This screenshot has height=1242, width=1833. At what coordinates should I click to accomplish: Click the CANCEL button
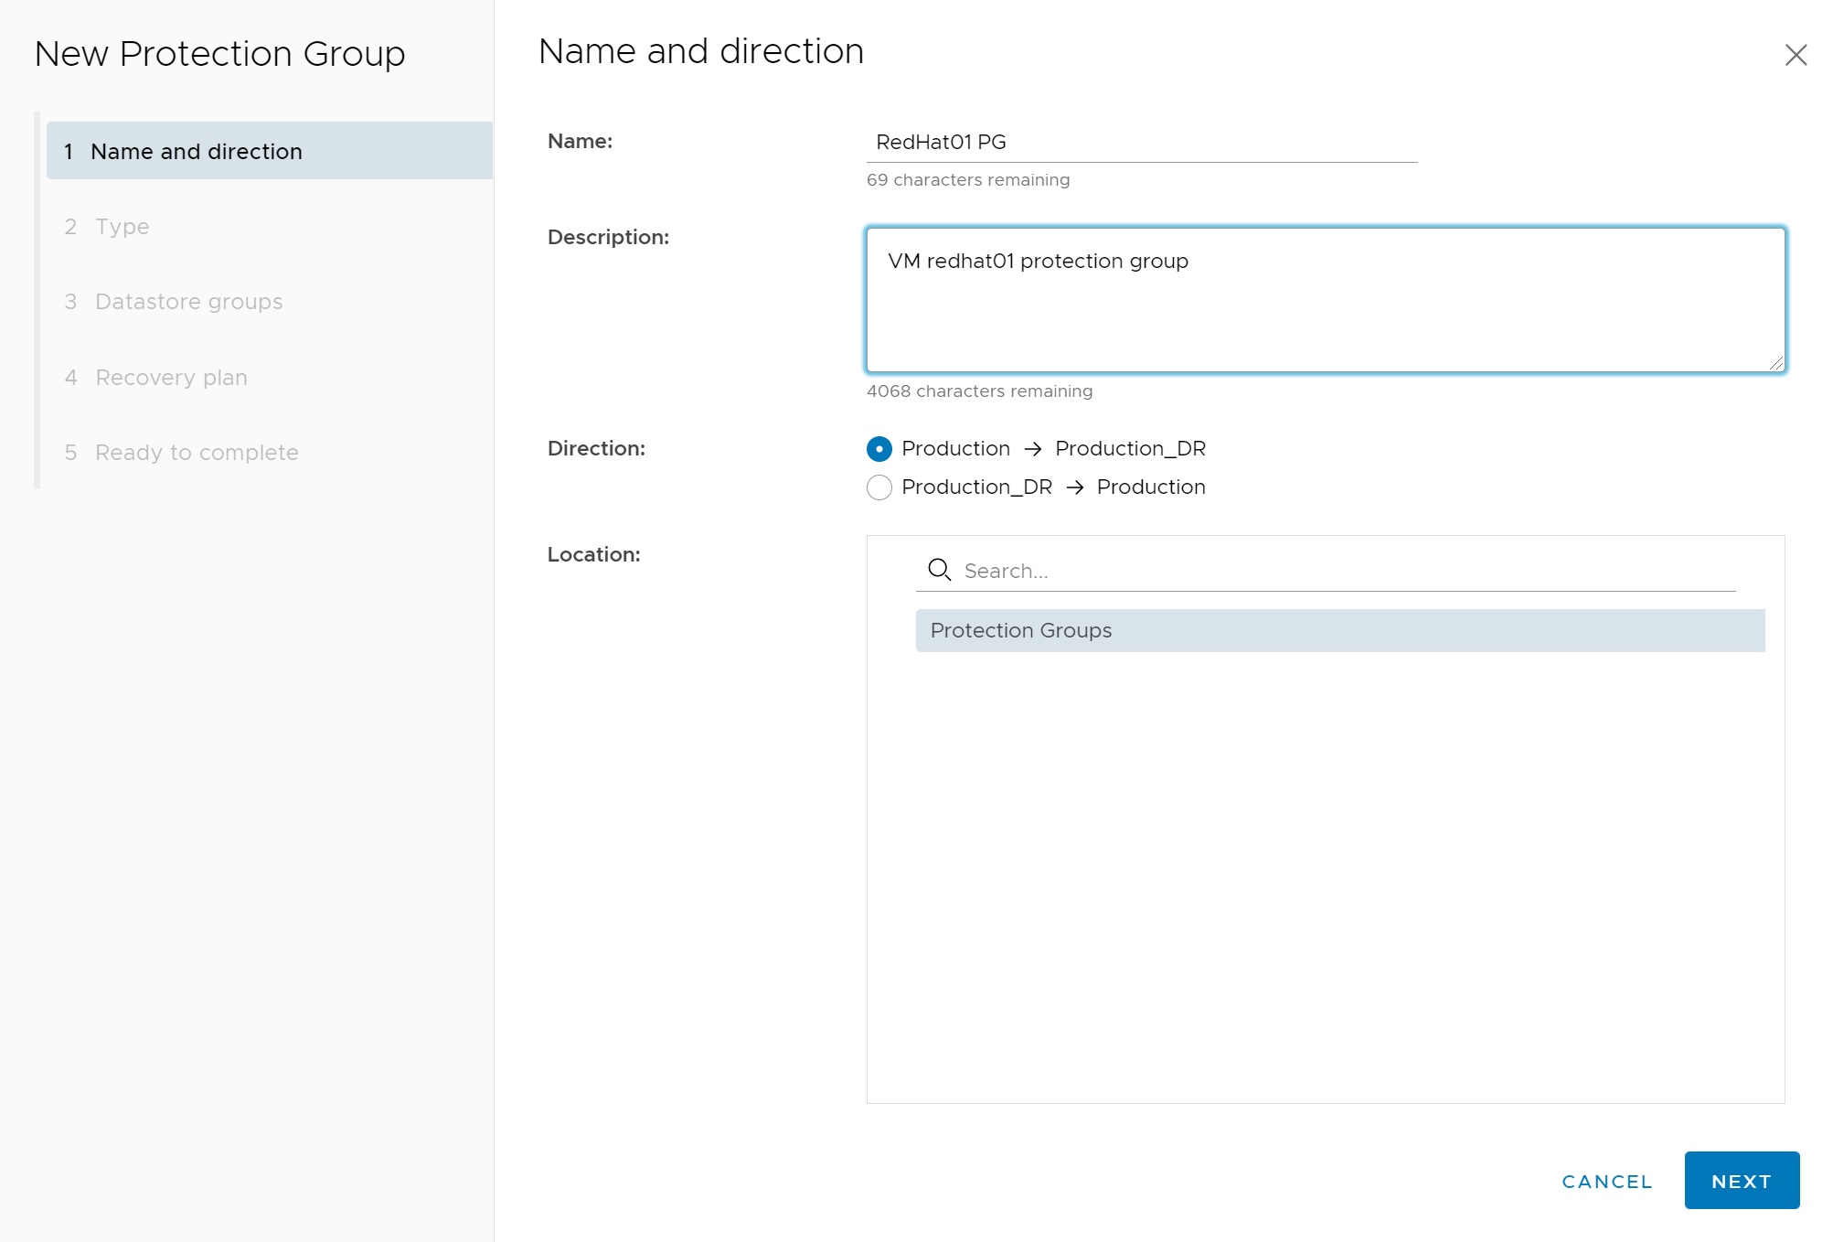click(1607, 1182)
